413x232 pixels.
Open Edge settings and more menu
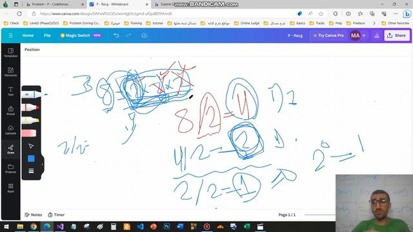click(396, 14)
